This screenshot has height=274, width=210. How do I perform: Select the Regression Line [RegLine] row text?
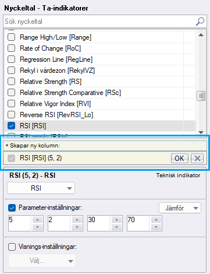[56, 59]
